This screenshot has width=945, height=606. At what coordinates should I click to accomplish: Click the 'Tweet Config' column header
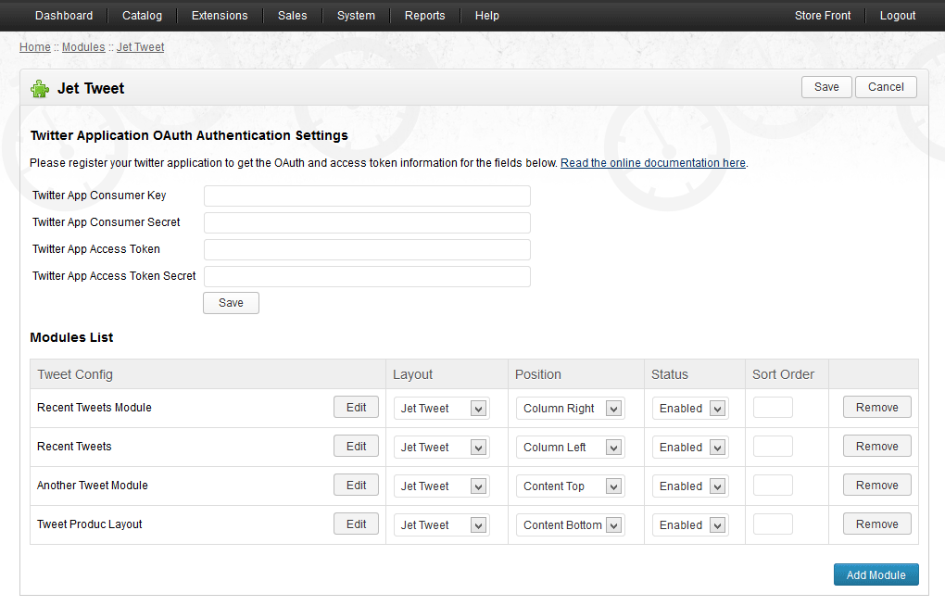pos(75,374)
